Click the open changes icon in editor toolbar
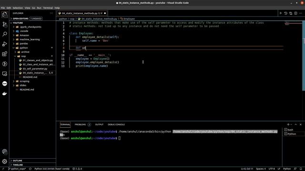Image resolution: width=305 pixels, height=171 pixels. click(x=291, y=13)
